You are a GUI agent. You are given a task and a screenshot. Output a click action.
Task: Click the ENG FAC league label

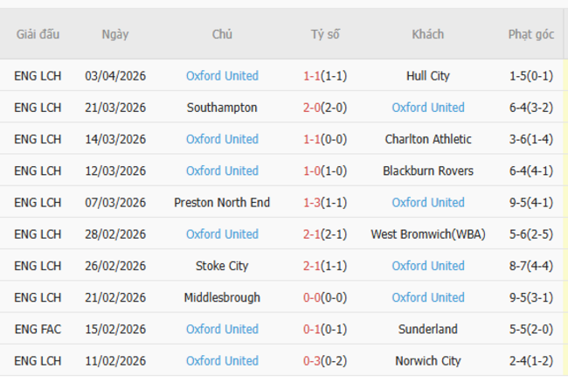click(38, 329)
